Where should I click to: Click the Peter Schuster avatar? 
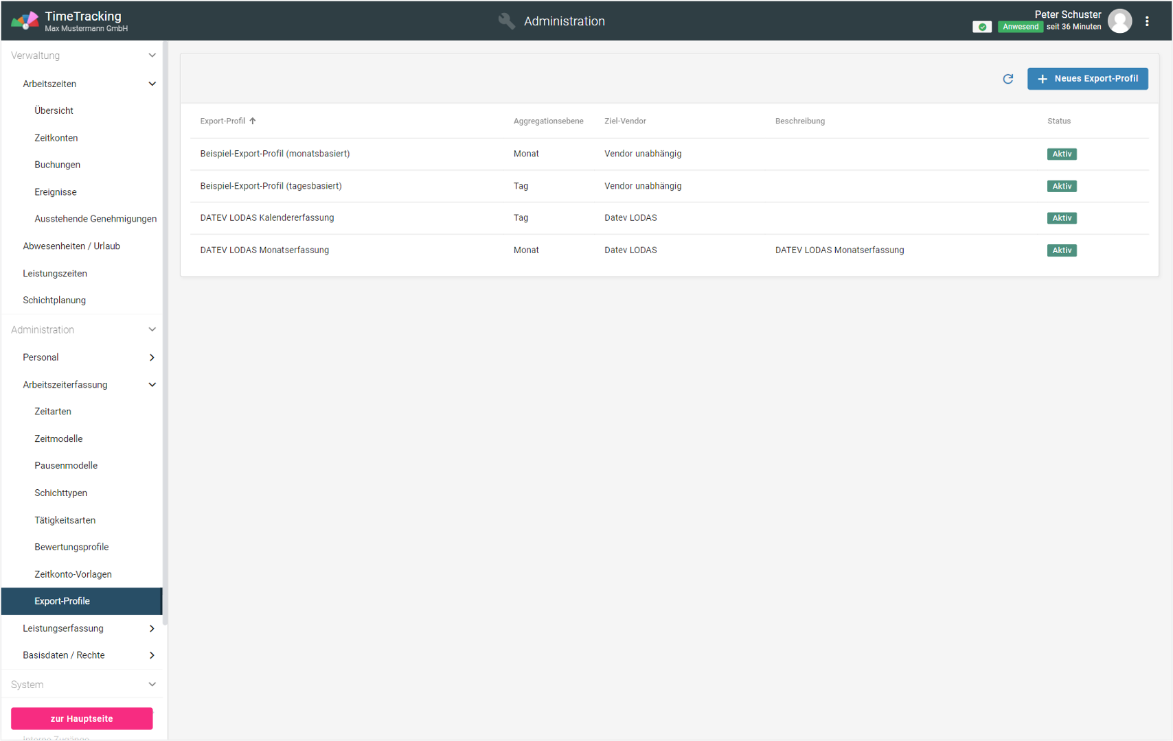(1120, 21)
